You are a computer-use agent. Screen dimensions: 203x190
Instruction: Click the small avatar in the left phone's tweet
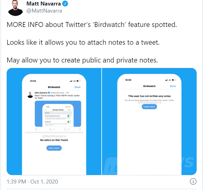tap(30, 95)
